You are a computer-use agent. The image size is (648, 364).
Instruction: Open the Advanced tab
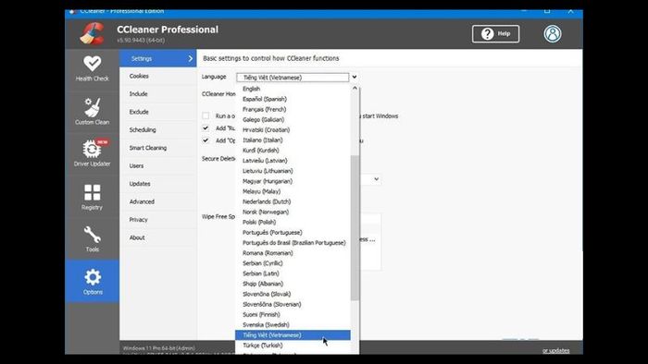(x=158, y=201)
